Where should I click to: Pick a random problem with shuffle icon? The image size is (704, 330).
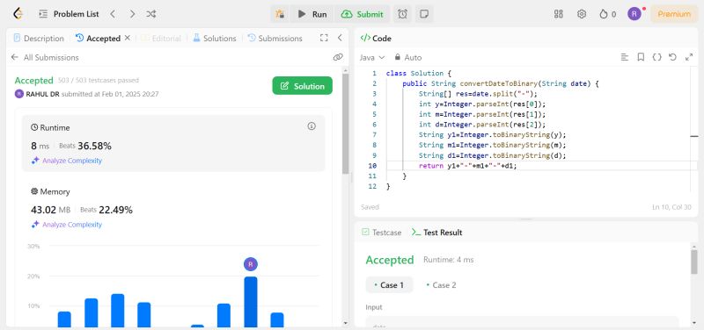150,14
